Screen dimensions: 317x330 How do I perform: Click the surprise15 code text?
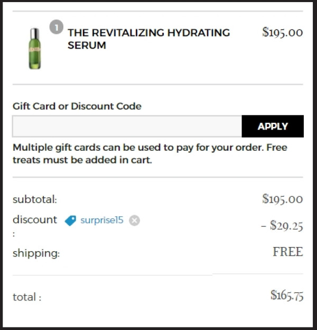click(x=102, y=220)
